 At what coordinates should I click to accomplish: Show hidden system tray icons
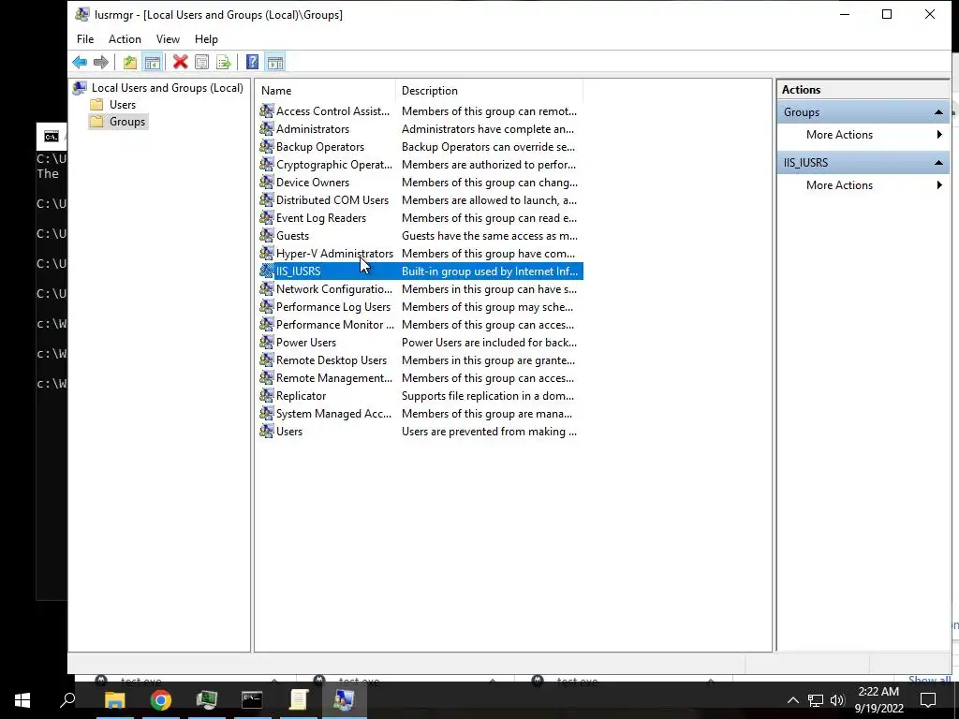(x=792, y=700)
